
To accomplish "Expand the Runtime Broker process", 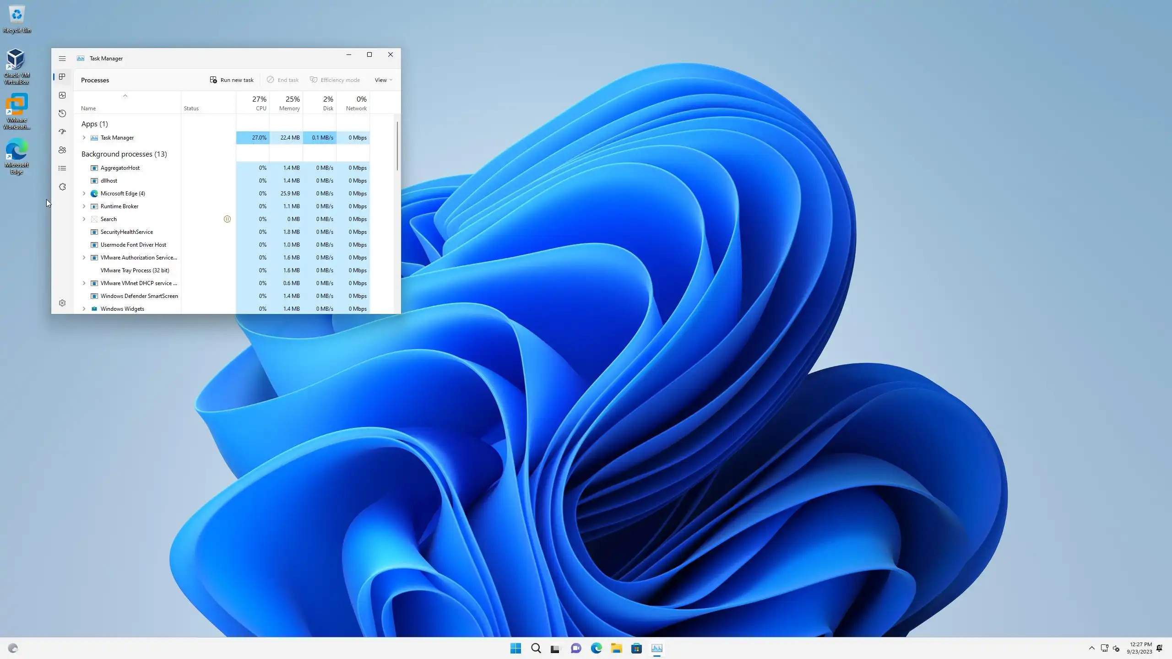I will tap(84, 206).
